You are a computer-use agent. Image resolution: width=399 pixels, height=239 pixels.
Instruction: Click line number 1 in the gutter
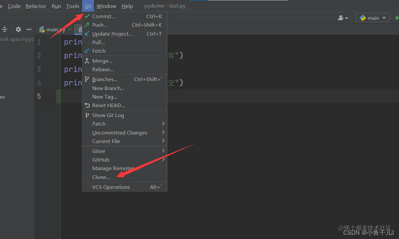[39, 42]
